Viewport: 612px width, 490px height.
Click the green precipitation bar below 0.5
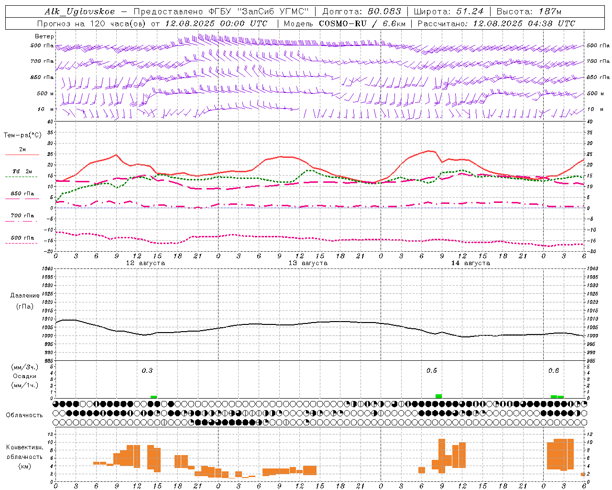click(x=438, y=396)
